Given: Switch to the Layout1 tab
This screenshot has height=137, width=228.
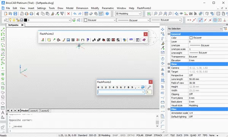Looking at the screenshot, I should [34, 110].
